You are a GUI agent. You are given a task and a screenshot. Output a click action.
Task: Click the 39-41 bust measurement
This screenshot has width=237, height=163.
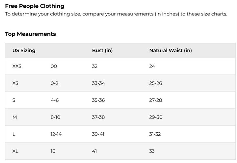coord(98,134)
